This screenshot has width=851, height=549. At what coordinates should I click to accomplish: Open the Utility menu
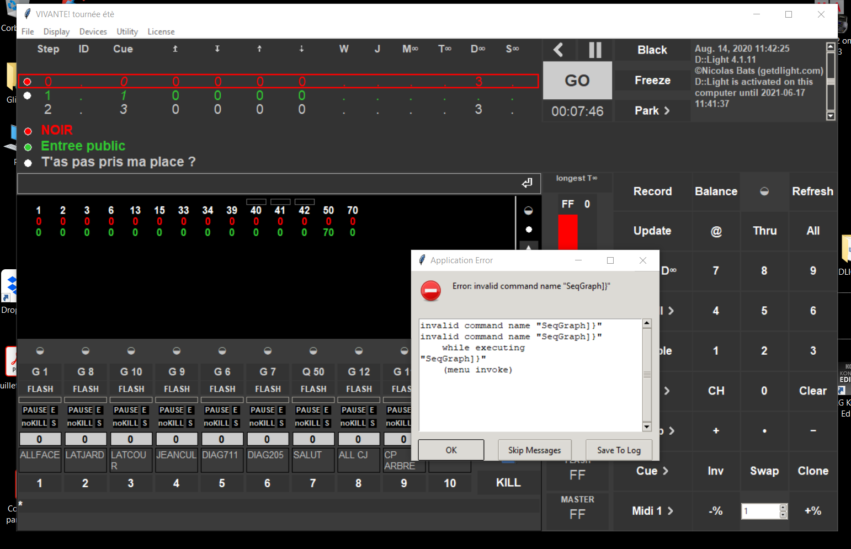pyautogui.click(x=127, y=32)
